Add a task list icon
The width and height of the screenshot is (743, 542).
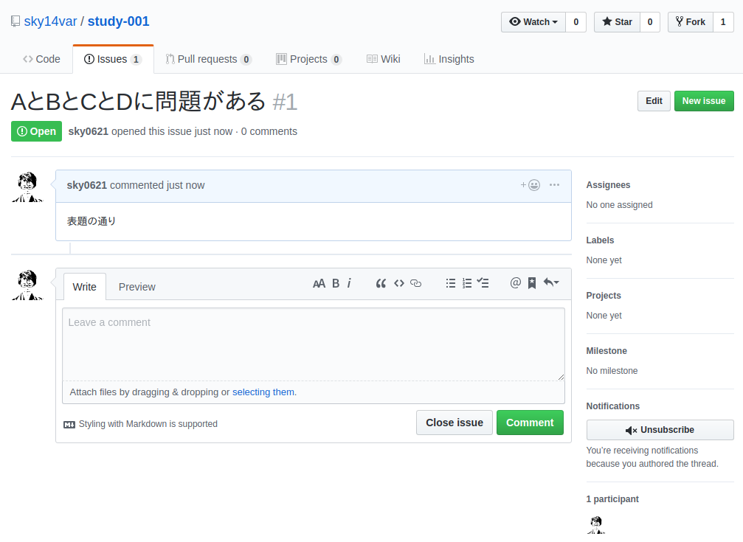(483, 283)
